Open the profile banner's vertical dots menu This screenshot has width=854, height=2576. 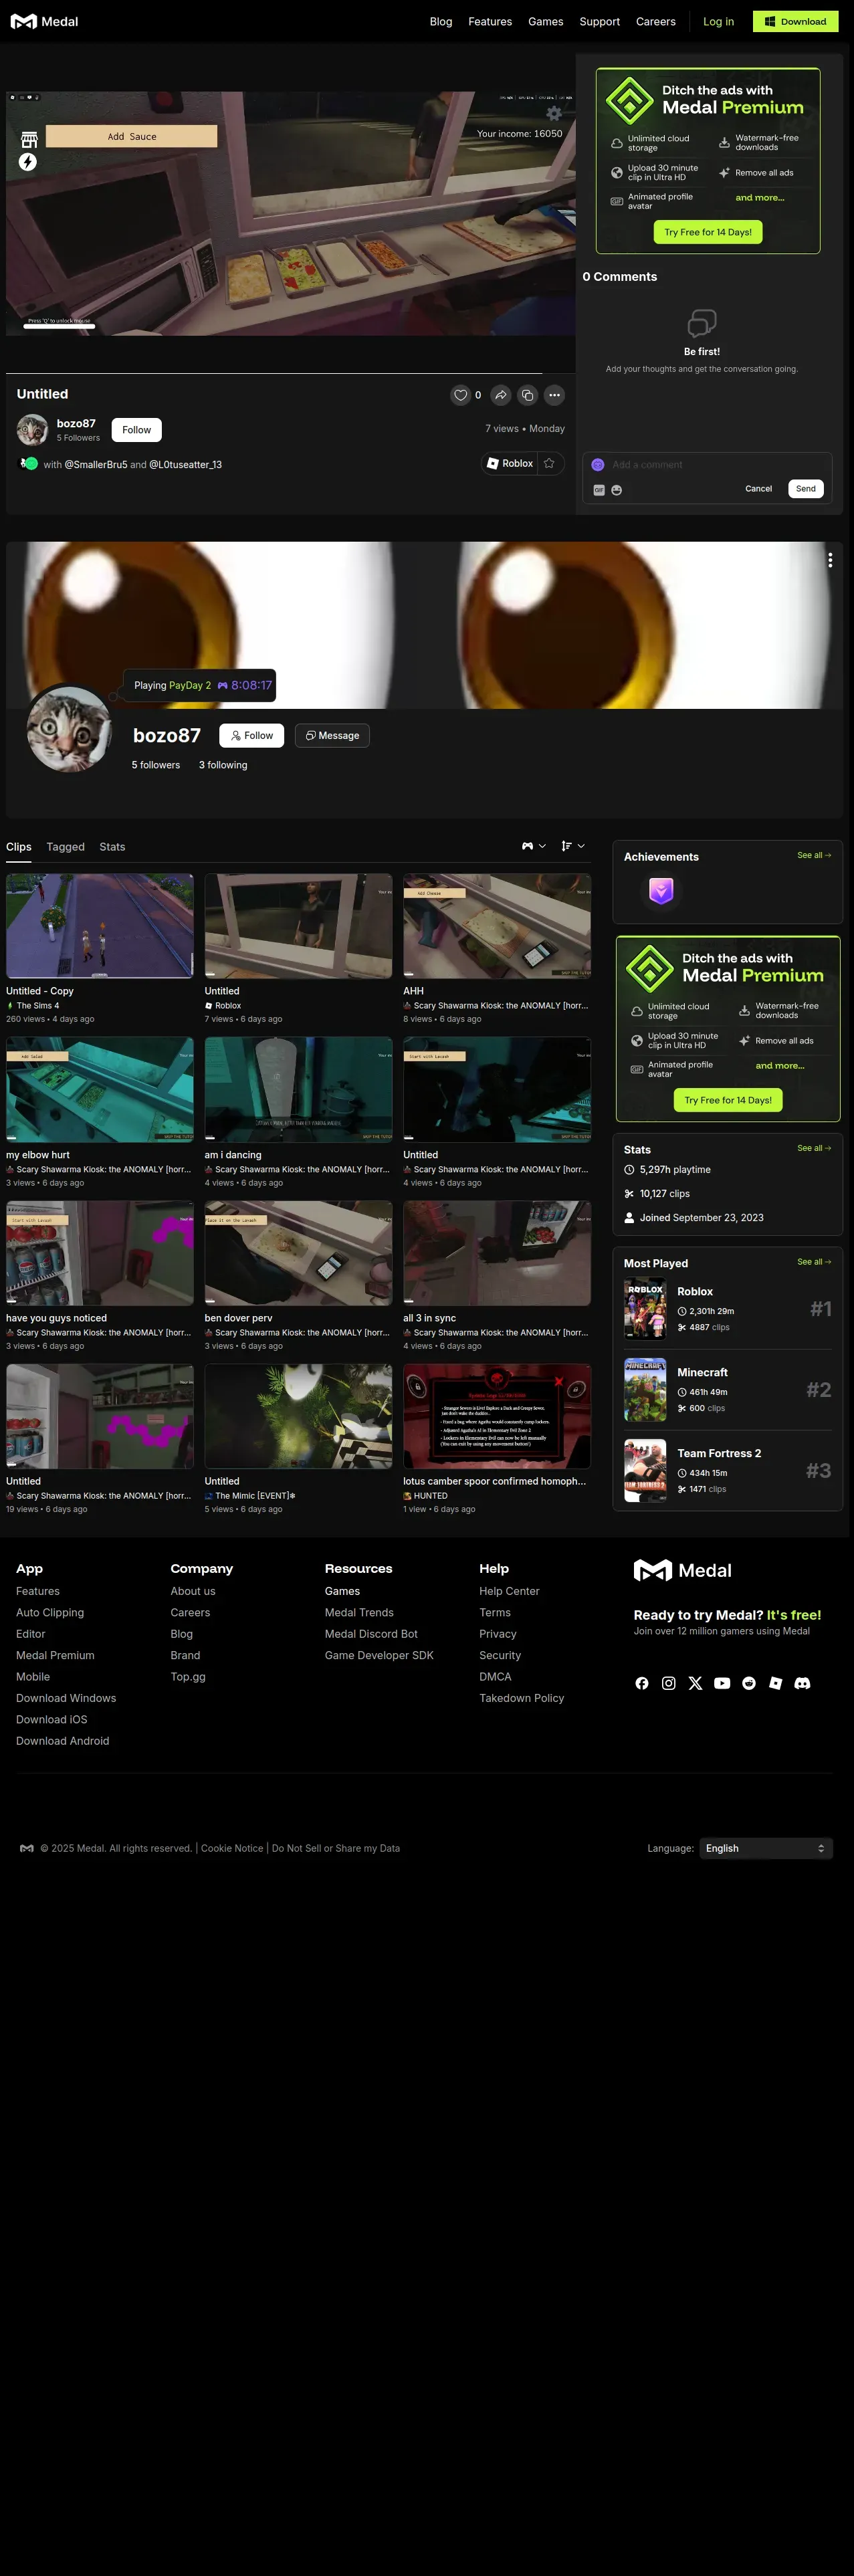[830, 560]
